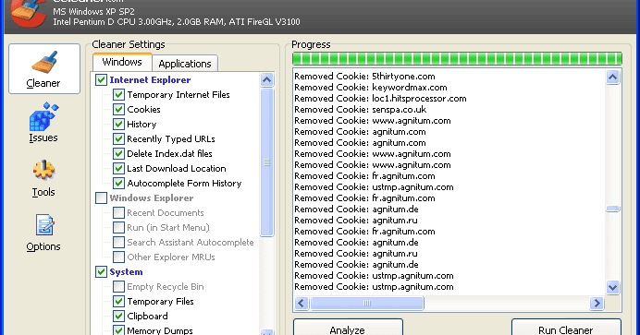Image resolution: width=640 pixels, height=335 pixels.
Task: Switch to the Windows tab
Action: pyautogui.click(x=122, y=62)
